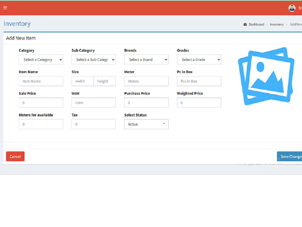Focus the Size height field
302x227 pixels.
(104, 81)
